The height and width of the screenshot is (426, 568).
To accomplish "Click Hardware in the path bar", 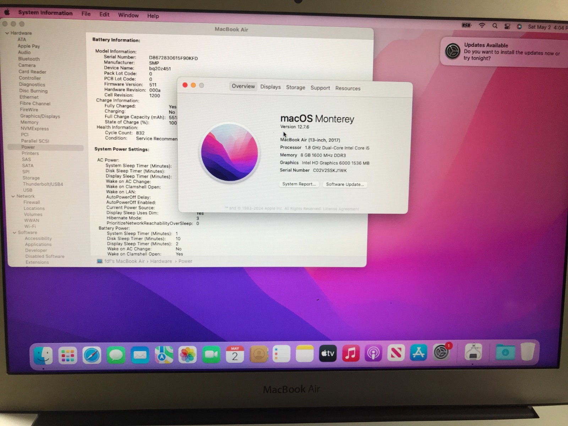I will click(x=161, y=261).
